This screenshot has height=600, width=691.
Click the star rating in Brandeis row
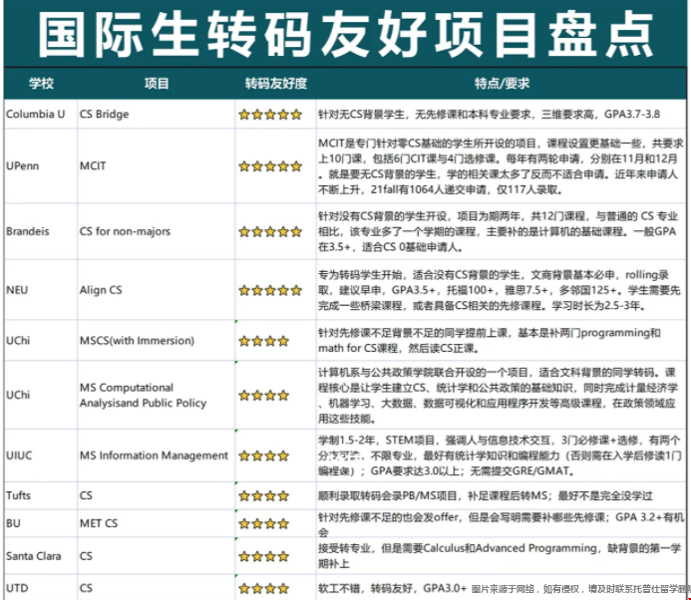click(270, 231)
